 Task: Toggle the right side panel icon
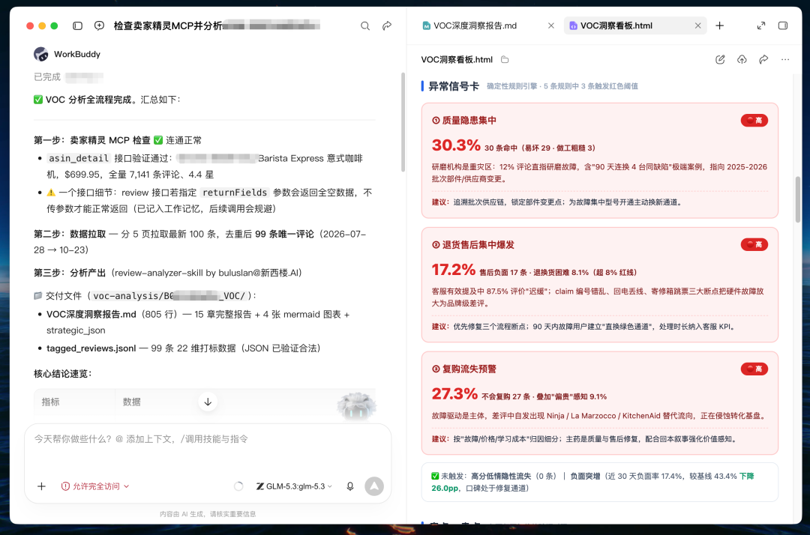point(783,25)
